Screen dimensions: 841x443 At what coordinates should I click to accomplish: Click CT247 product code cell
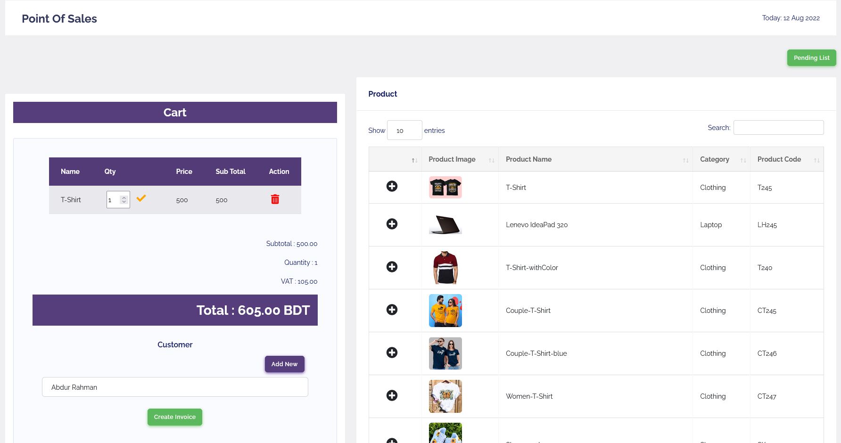[x=767, y=396]
